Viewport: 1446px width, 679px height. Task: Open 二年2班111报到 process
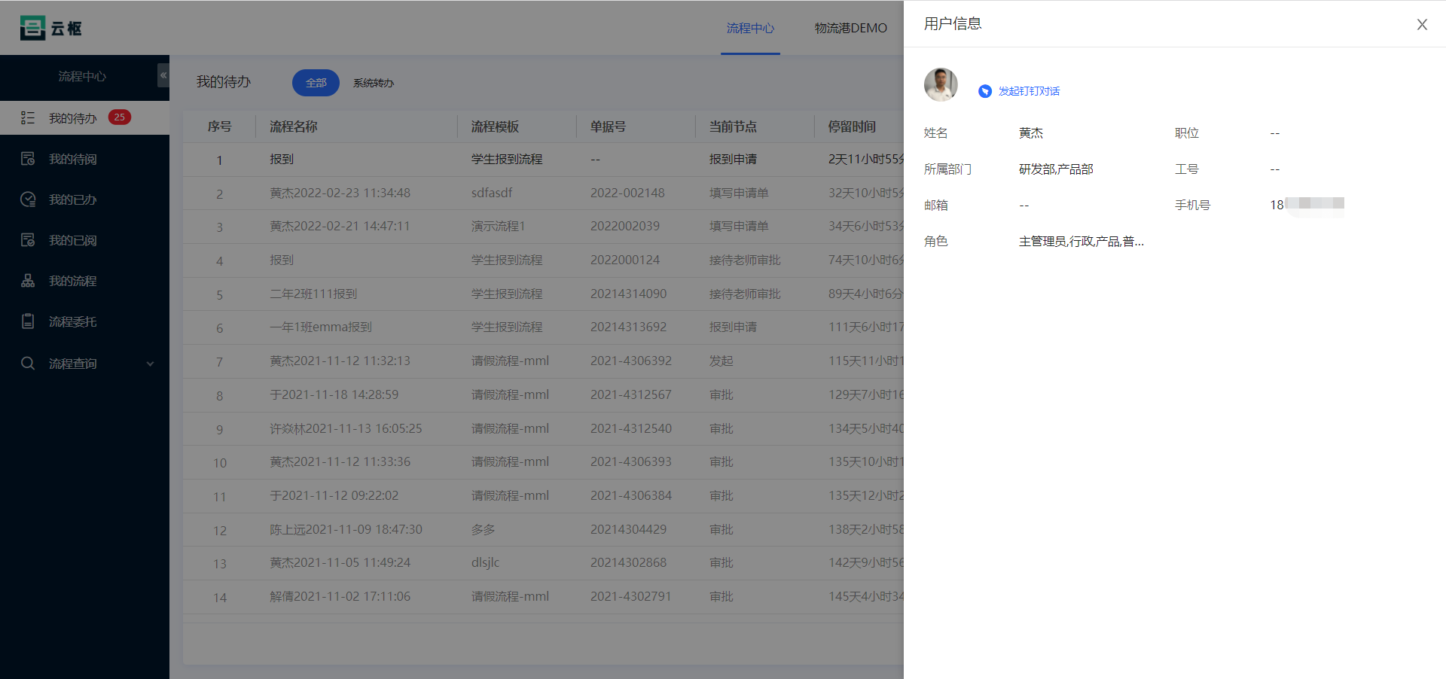tap(313, 294)
